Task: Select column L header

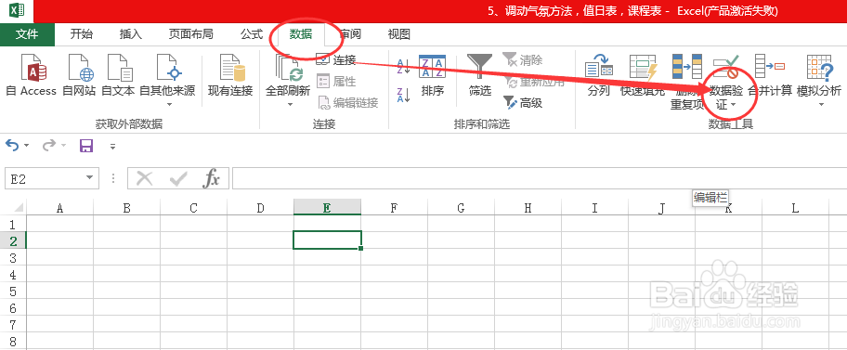Action: pyautogui.click(x=796, y=208)
